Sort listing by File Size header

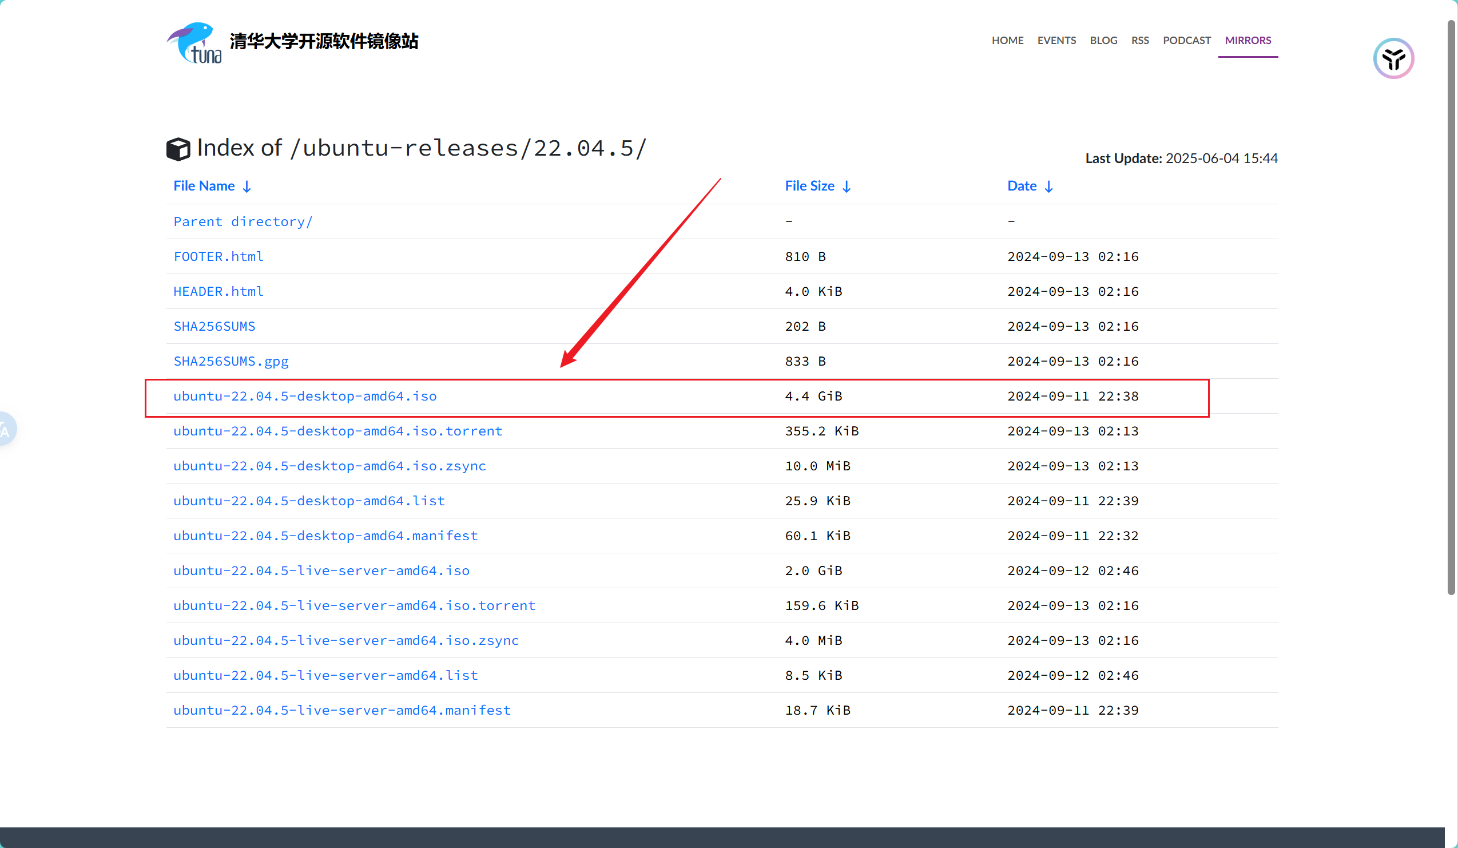coord(809,186)
